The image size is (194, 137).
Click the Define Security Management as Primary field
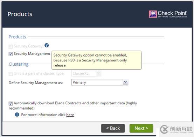(100, 82)
